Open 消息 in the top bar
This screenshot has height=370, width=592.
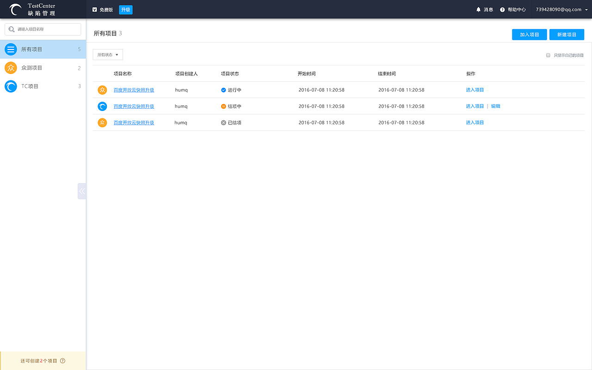(485, 10)
